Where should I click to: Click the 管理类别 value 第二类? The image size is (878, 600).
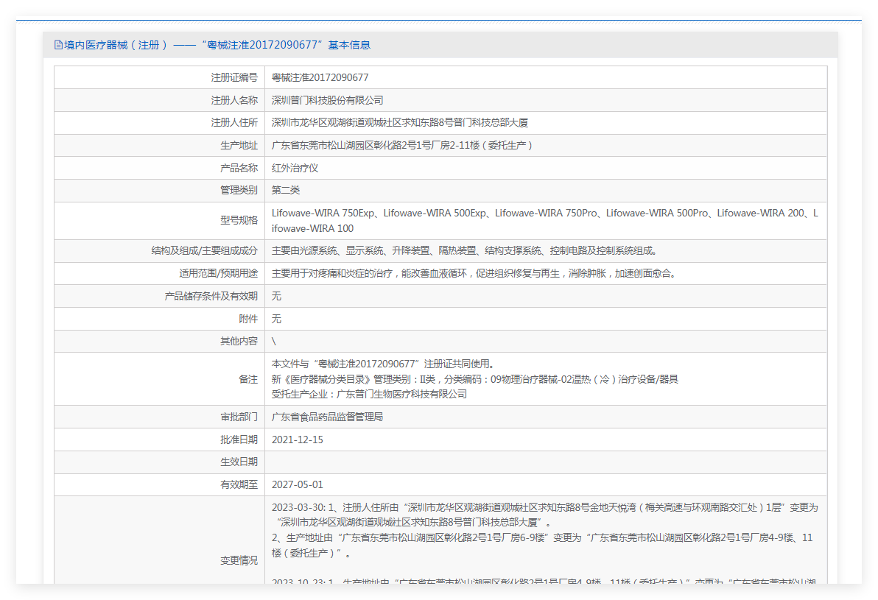click(x=286, y=190)
